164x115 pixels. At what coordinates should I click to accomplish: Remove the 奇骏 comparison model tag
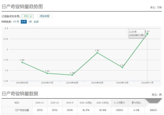pos(31,16)
